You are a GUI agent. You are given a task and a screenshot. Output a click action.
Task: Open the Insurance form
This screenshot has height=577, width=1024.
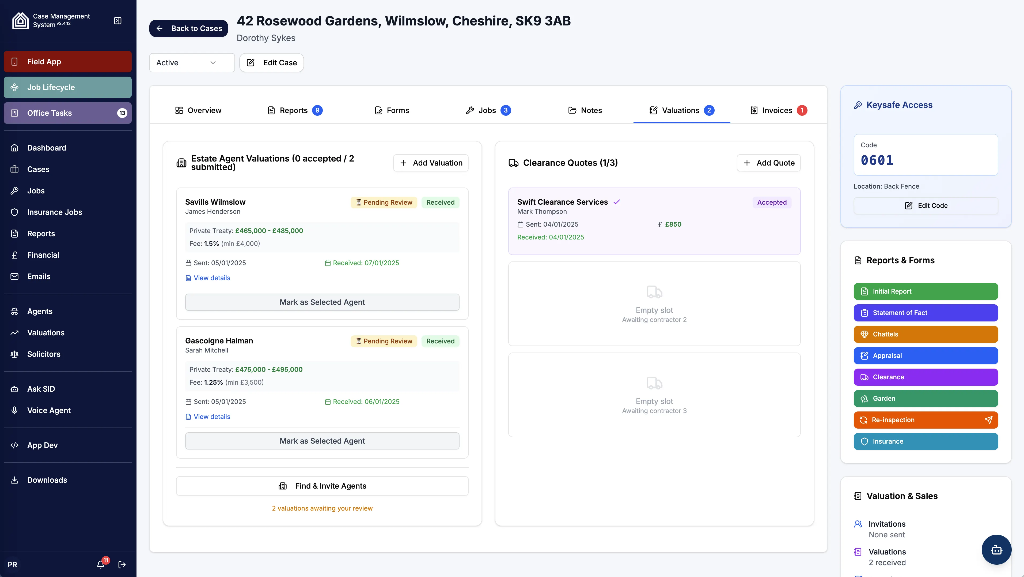(x=926, y=441)
